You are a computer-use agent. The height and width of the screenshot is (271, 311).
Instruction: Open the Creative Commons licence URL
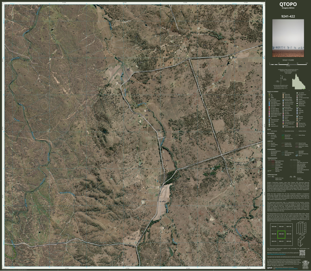(x=287, y=269)
